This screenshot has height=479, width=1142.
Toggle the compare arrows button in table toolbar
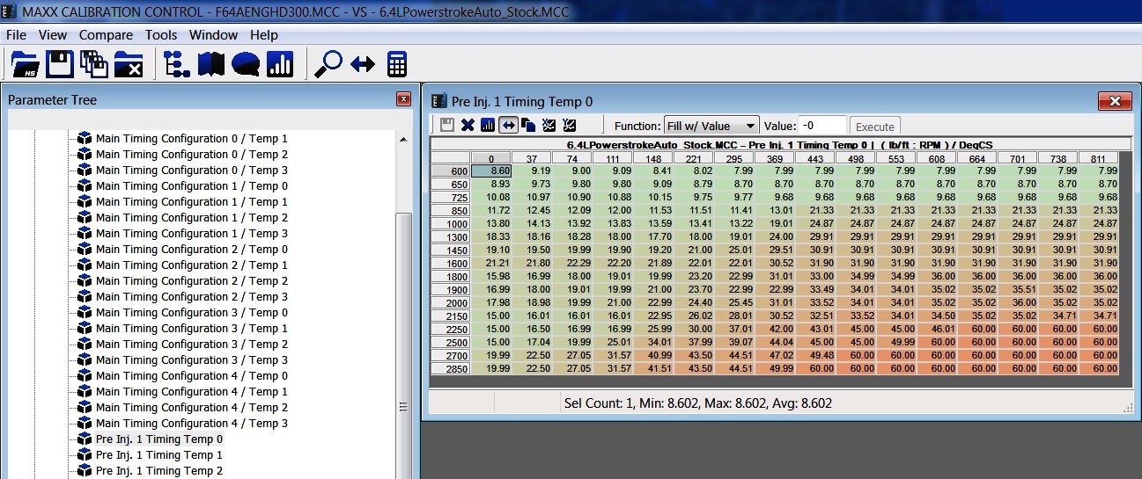508,125
